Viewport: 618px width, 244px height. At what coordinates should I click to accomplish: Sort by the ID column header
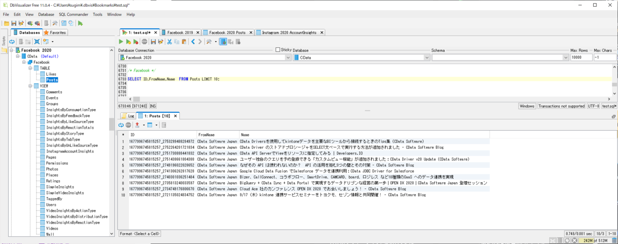(x=162, y=135)
